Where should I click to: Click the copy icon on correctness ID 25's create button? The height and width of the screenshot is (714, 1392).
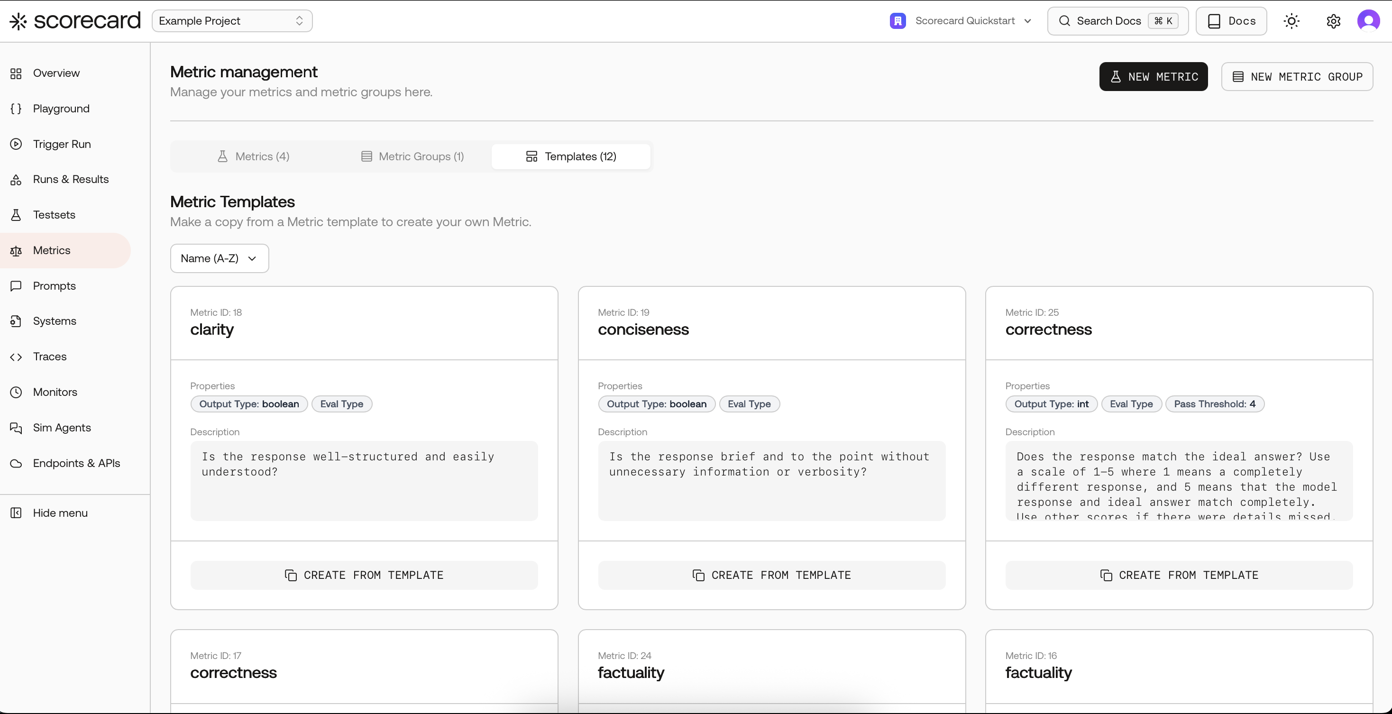pos(1106,575)
